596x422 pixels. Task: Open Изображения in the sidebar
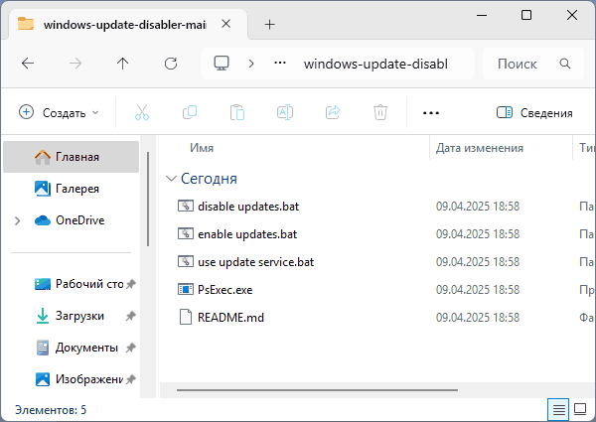(x=72, y=379)
